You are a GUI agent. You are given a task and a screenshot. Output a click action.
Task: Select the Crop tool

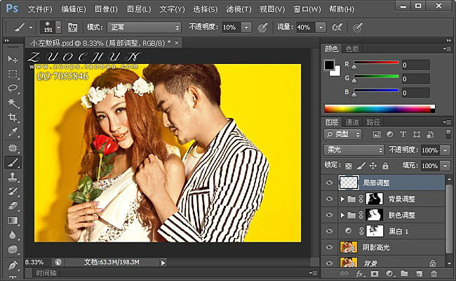[13, 117]
